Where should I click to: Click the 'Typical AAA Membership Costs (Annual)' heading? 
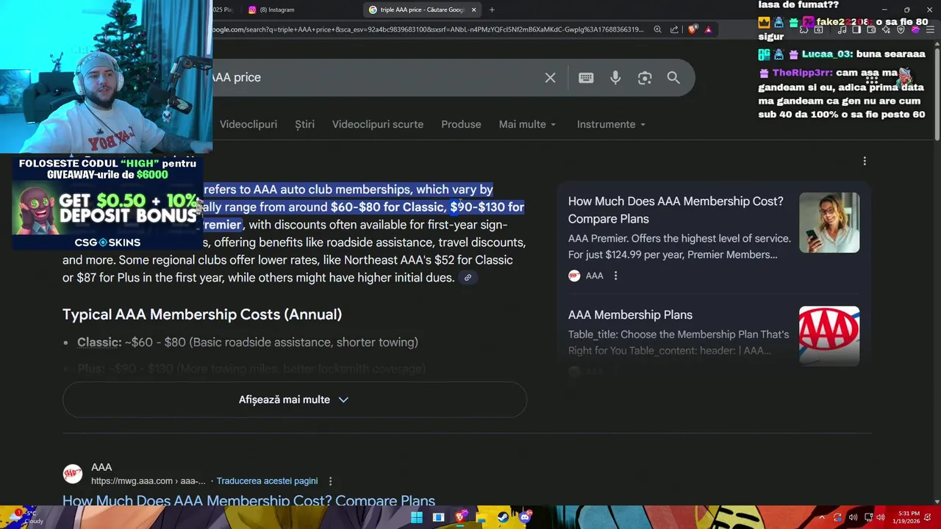click(202, 314)
